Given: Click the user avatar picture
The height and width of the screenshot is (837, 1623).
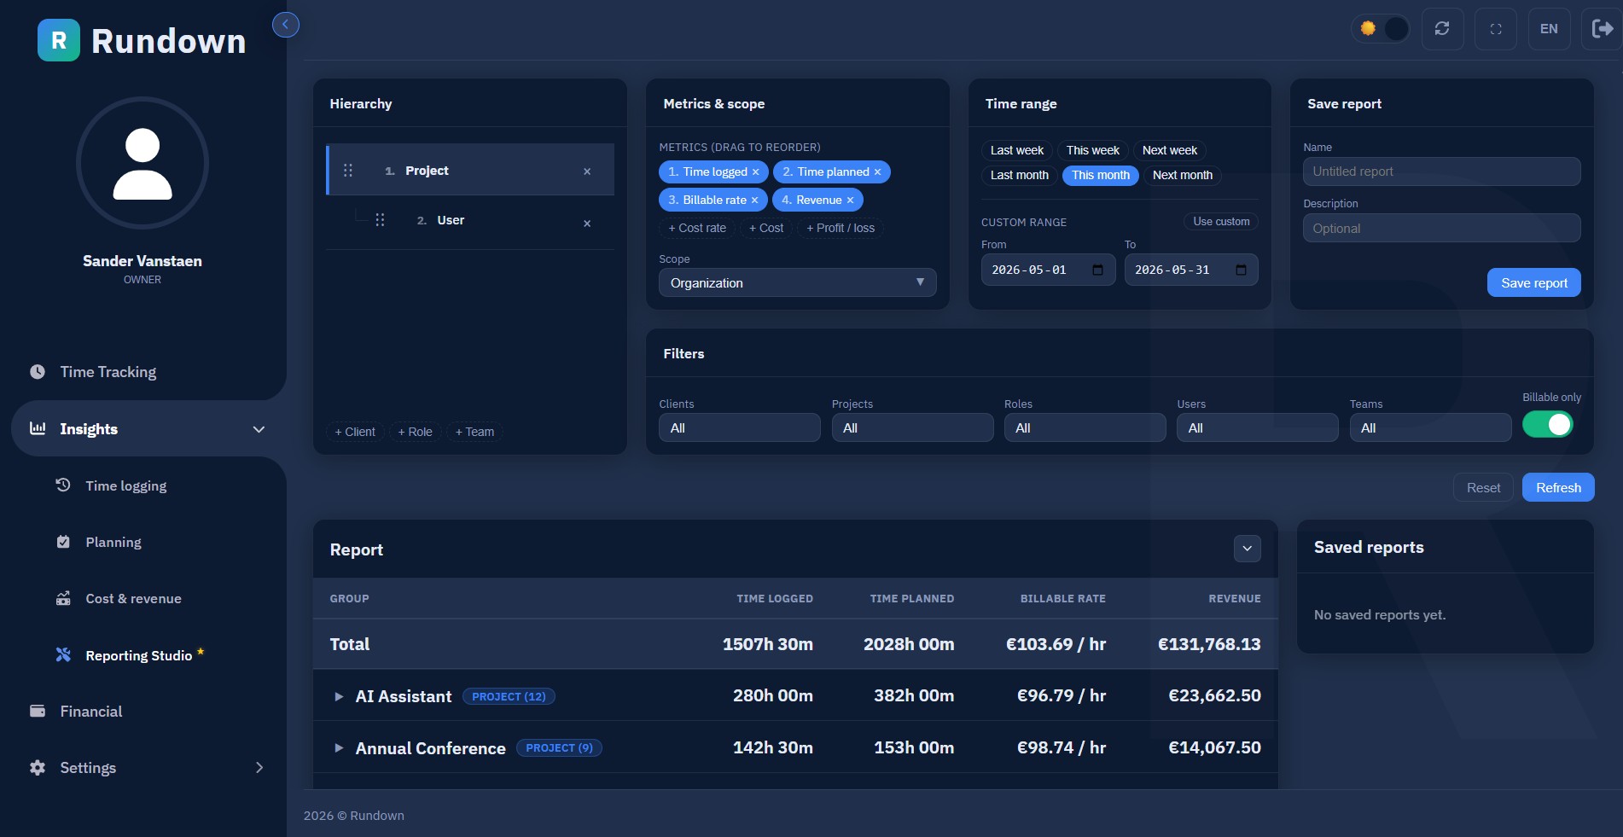Looking at the screenshot, I should pyautogui.click(x=143, y=163).
